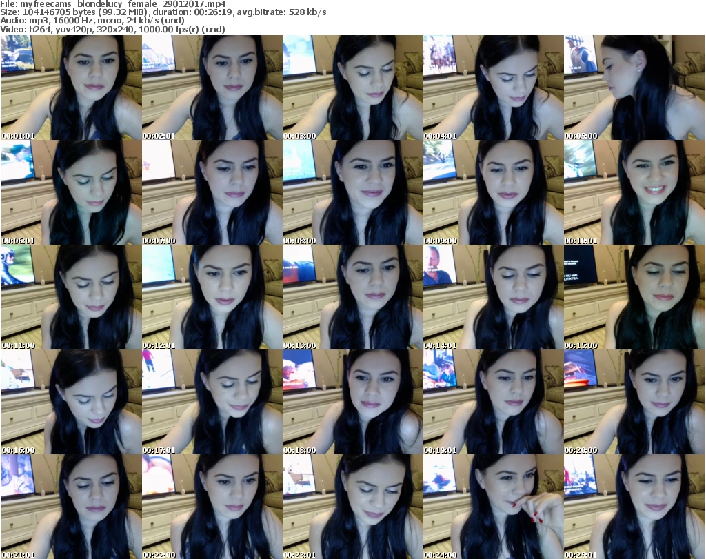
Task: Click the thumbnail labeled 00:11:00
Action: (x=71, y=297)
